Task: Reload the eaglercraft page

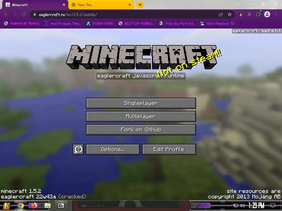Action: click(x=24, y=14)
